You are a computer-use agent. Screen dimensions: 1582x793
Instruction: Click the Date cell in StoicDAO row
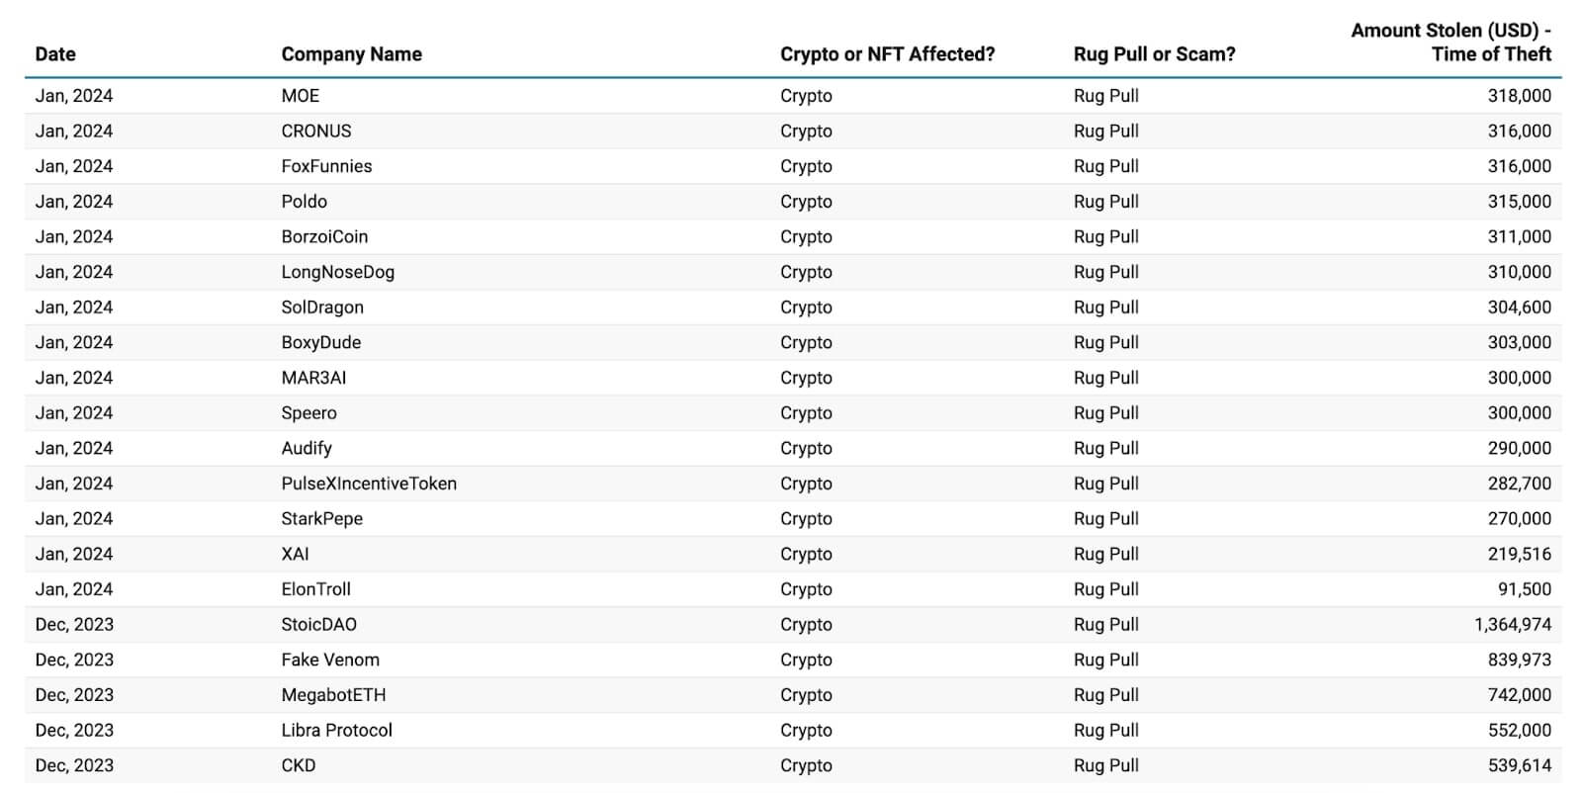74,625
